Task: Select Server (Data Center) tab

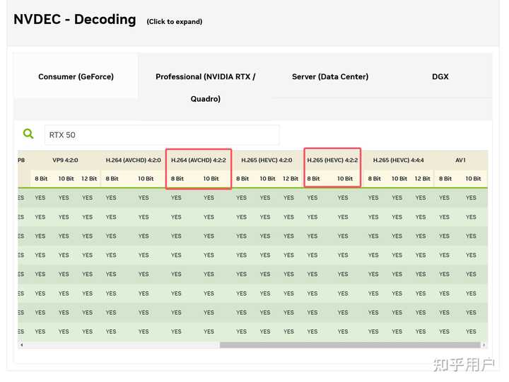Action: [330, 76]
